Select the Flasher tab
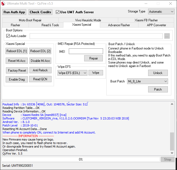The width and height of the screenshot is (177, 170). [x=15, y=25]
